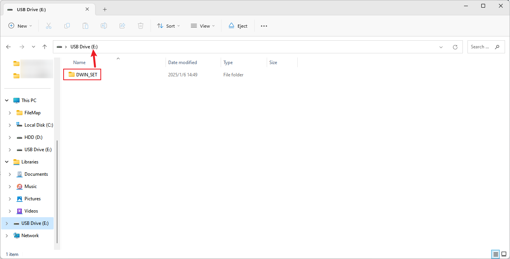Screen dimensions: 510x259
Task: Switch to large thumbnails view toggle
Action: click(x=504, y=254)
